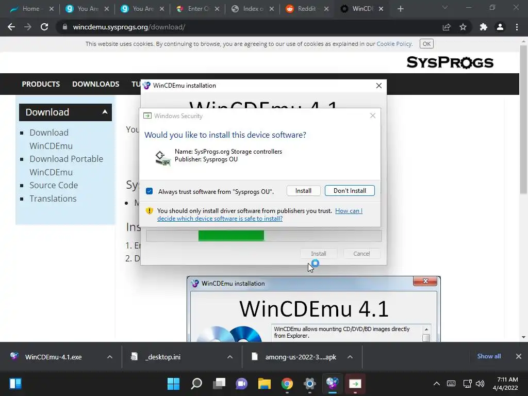Switch to the 'Index o' tab

click(253, 9)
